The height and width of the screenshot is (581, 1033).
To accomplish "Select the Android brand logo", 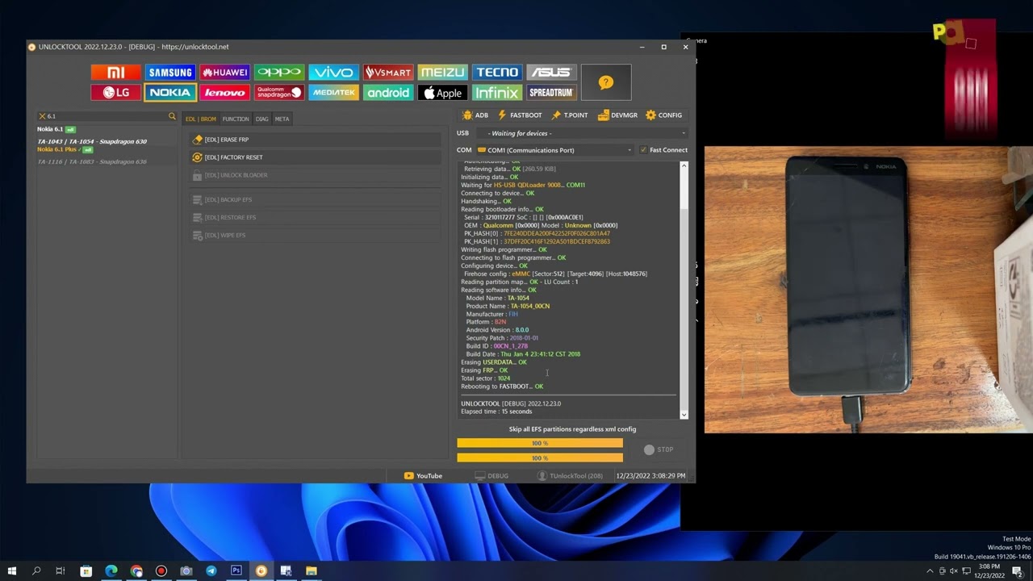I will click(x=388, y=93).
